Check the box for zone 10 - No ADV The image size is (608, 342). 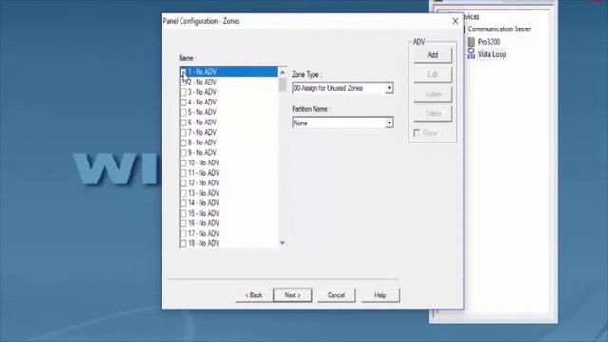point(183,162)
